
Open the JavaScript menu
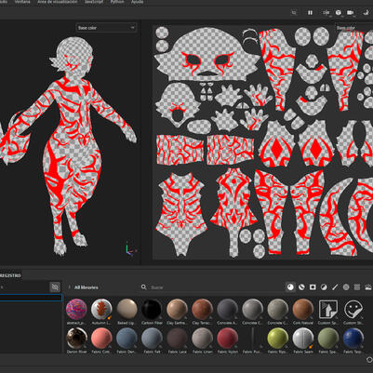click(95, 2)
